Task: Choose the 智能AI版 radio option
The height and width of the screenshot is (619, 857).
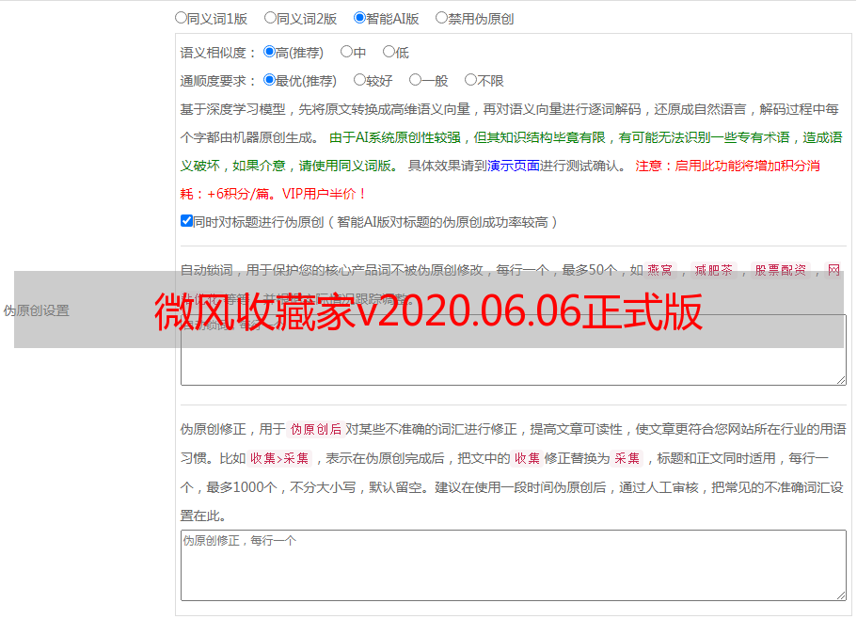Action: 359,18
